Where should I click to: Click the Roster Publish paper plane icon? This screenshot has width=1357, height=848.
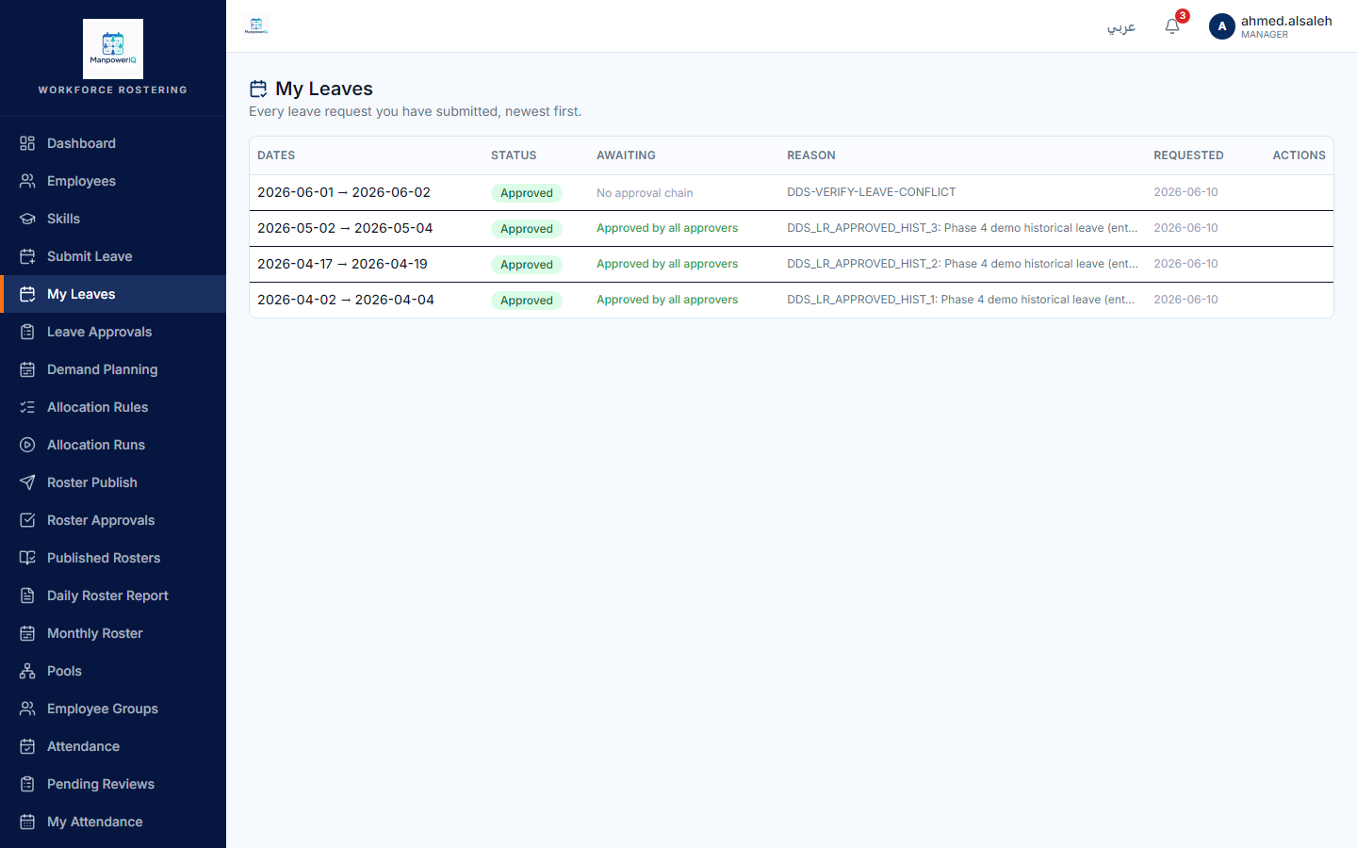coord(27,482)
